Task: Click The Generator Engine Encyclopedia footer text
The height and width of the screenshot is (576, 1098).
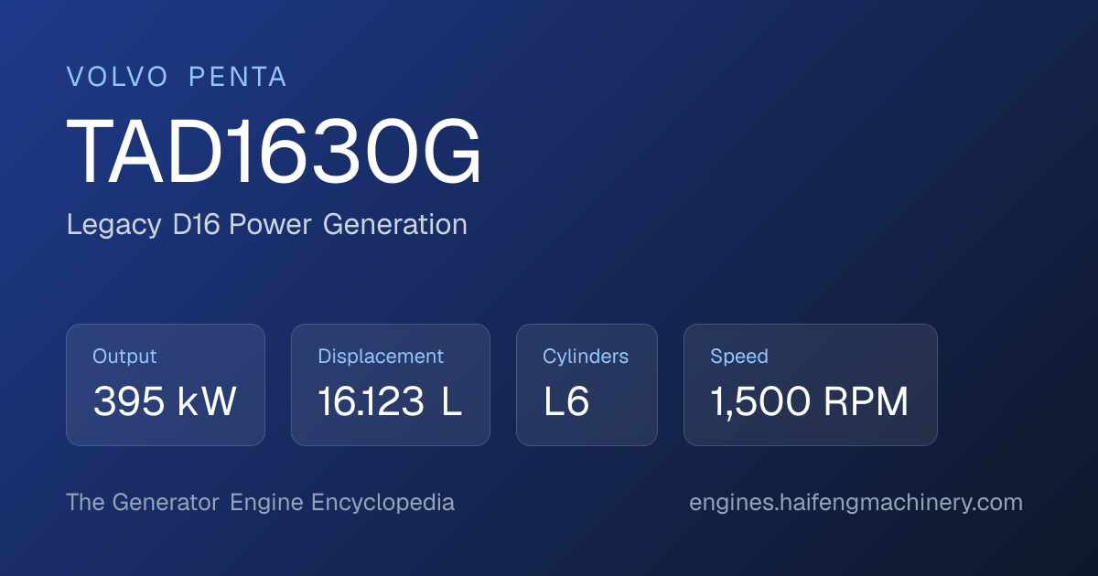Action: pos(260,503)
